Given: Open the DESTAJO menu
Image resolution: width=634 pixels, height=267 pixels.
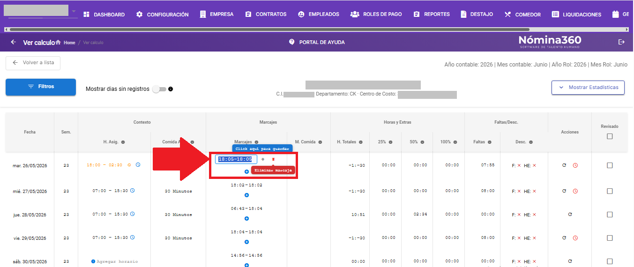Looking at the screenshot, I should (477, 15).
